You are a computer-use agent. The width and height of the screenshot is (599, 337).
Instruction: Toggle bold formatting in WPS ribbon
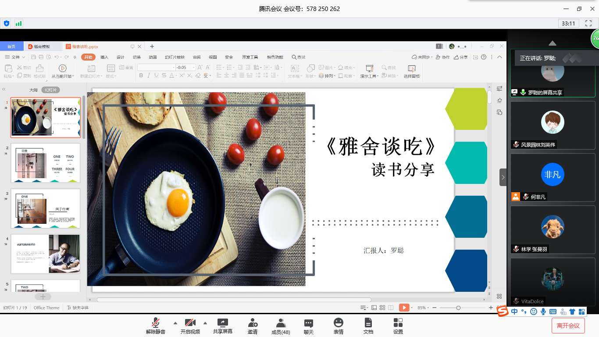point(141,75)
